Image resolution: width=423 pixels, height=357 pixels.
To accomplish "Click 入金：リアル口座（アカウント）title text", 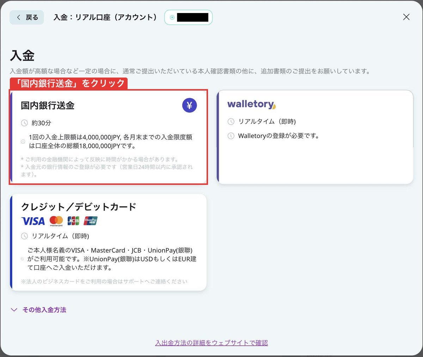I will pyautogui.click(x=105, y=17).
